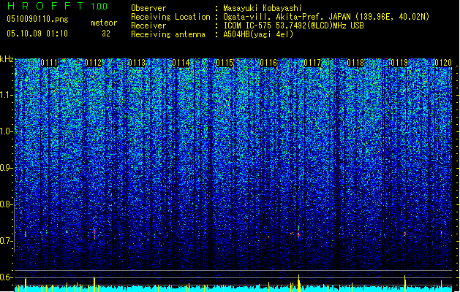Click the 1.0 frequency axis label
Viewport: 460px width, 292px height.
coord(6,131)
